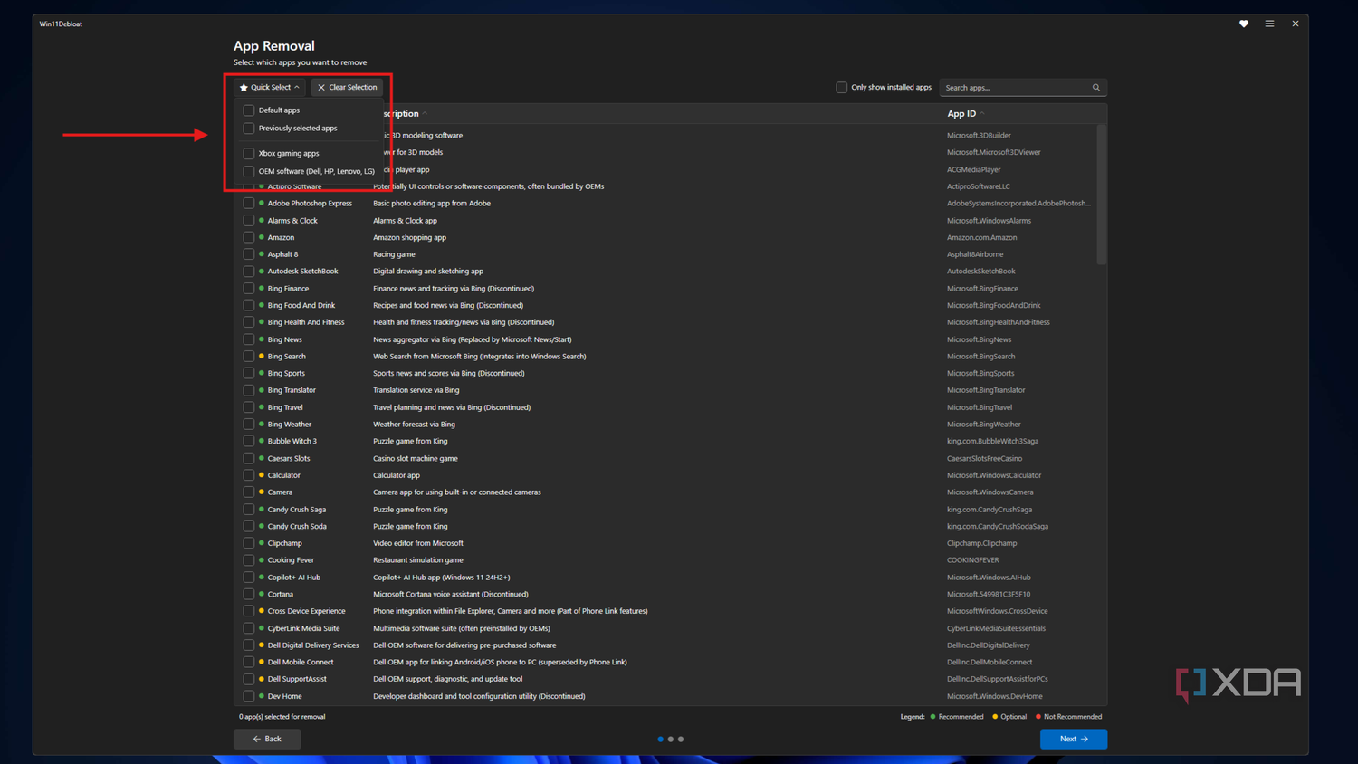Tick the Autodesk SketchBook checkbox
This screenshot has height=764, width=1358.
pos(249,272)
